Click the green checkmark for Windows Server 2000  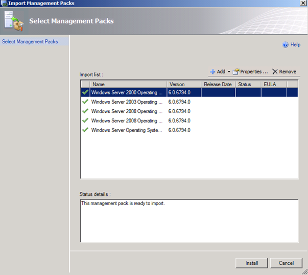click(85, 92)
